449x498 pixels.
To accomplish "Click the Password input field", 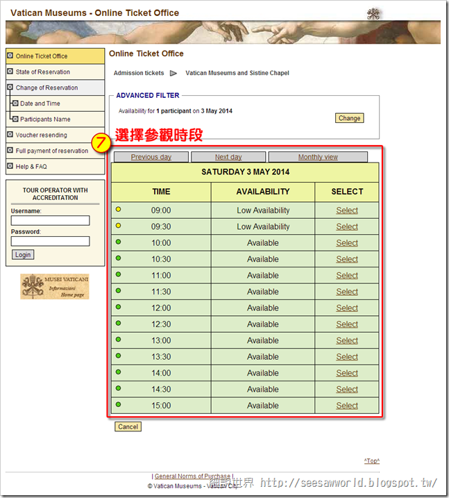I will pyautogui.click(x=50, y=241).
